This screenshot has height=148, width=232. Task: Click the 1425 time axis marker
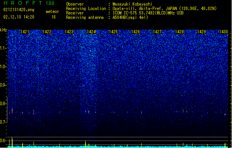click(113, 31)
